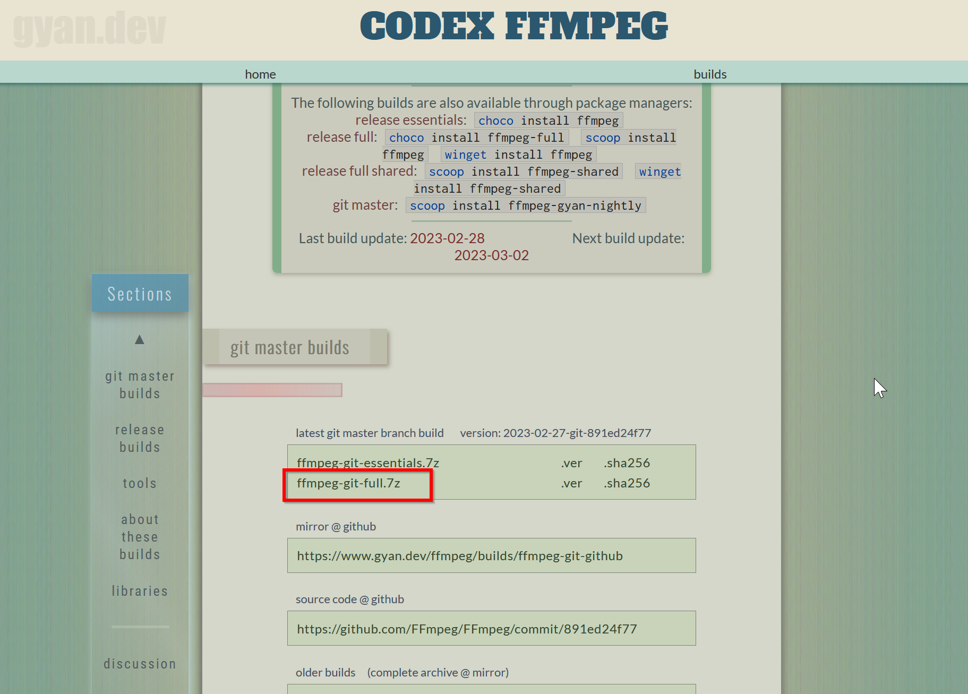Open .ver file for ffmpeg-git-full
This screenshot has width=968, height=694.
572,483
